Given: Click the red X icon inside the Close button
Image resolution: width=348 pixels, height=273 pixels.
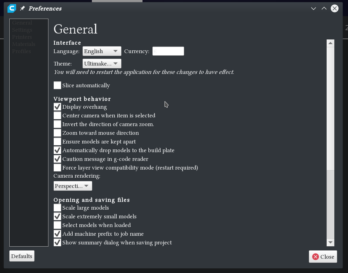Looking at the screenshot, I should pos(315,257).
